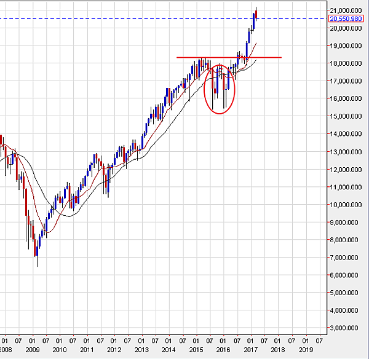This screenshot has height=359, width=369.
Task: Click the 16,000.000 price axis label
Action: (346, 98)
